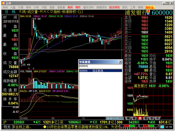Click the 钱龙 label in status bar
This screenshot has width=175, height=131.
7,127
